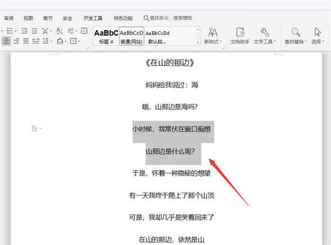The width and height of the screenshot is (331, 245).
Task: Open the 新样式 new style menu
Action: point(213,36)
